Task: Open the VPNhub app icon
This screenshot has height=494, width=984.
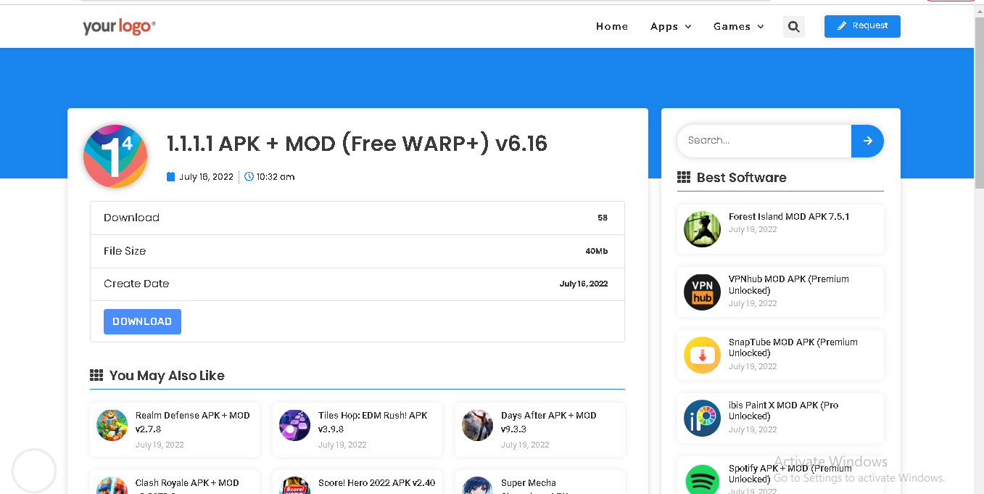Action: coord(702,292)
